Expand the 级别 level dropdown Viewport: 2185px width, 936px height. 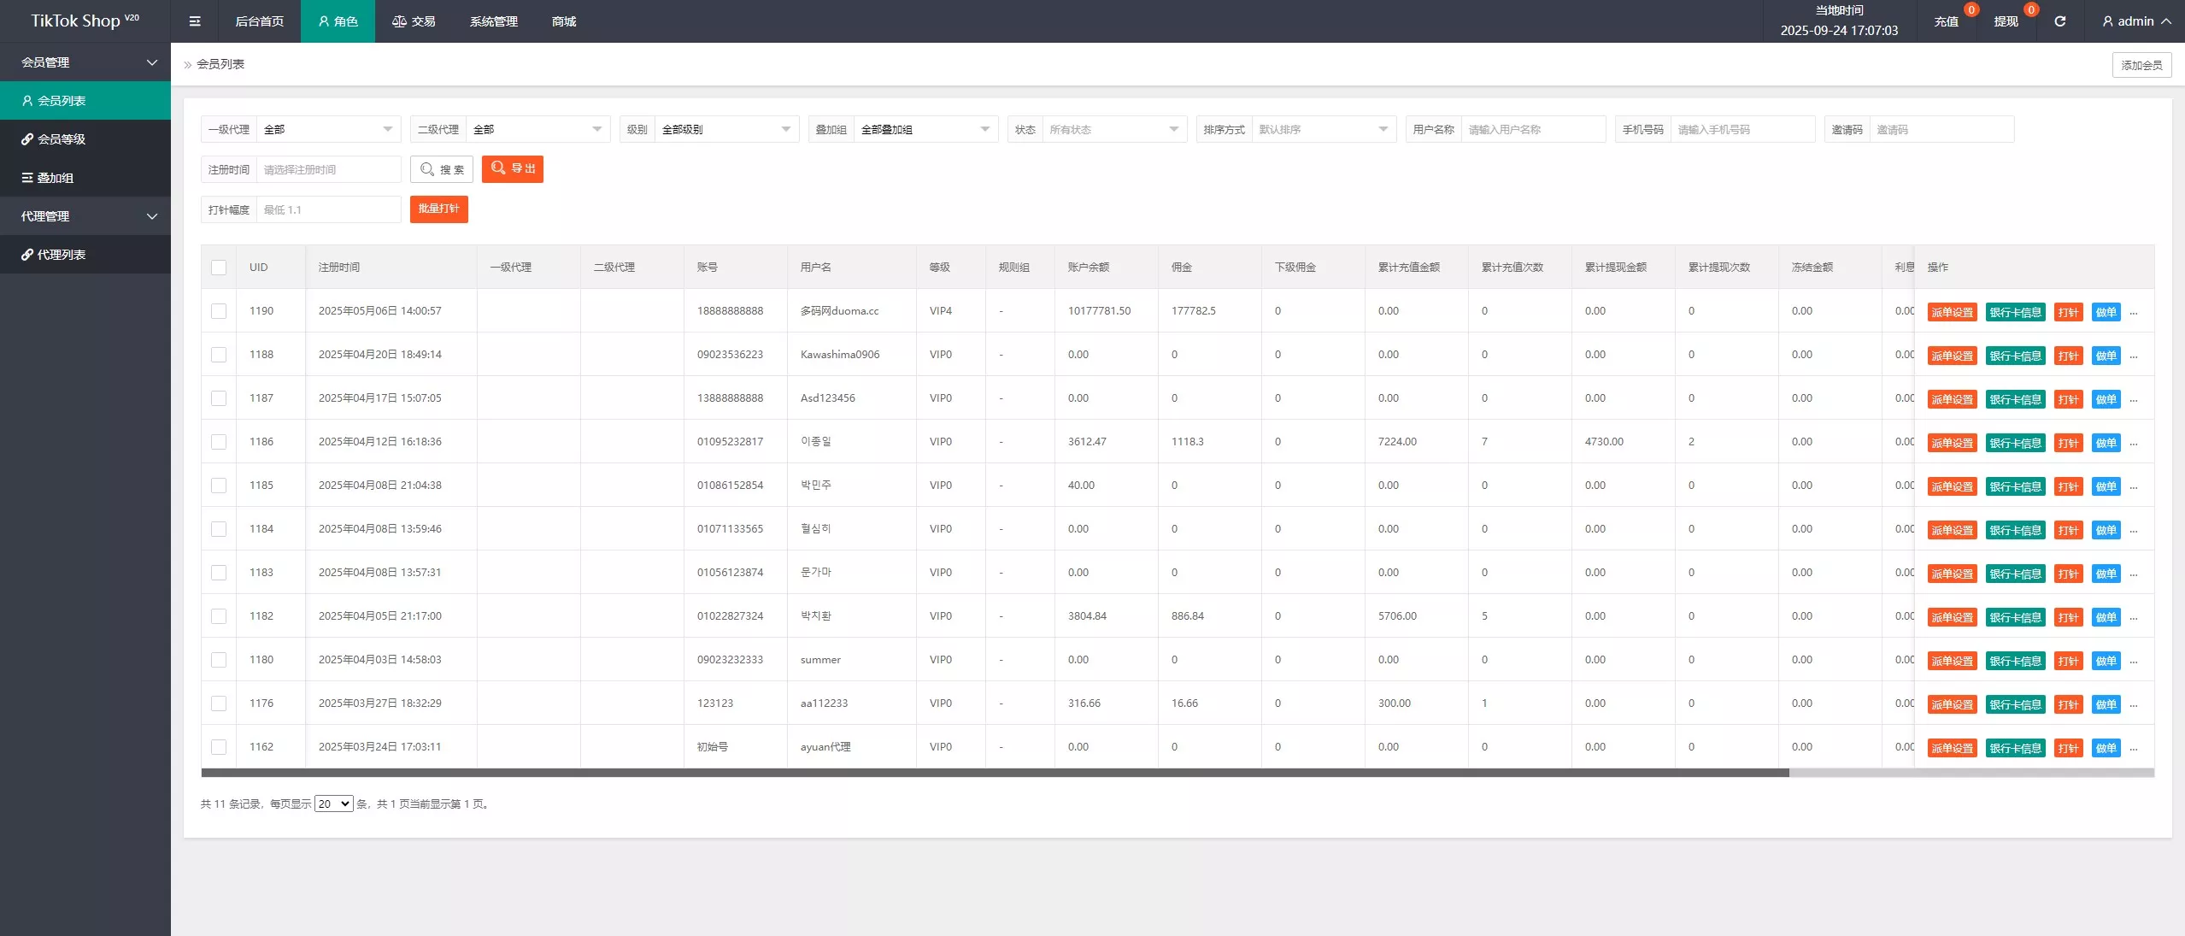tap(726, 129)
